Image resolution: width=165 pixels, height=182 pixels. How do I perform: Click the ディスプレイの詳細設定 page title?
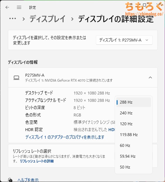(116, 19)
